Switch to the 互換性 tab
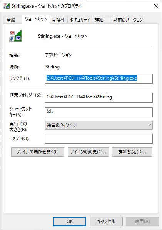Image resolution: width=162 pixels, height=230 pixels. (x=58, y=20)
